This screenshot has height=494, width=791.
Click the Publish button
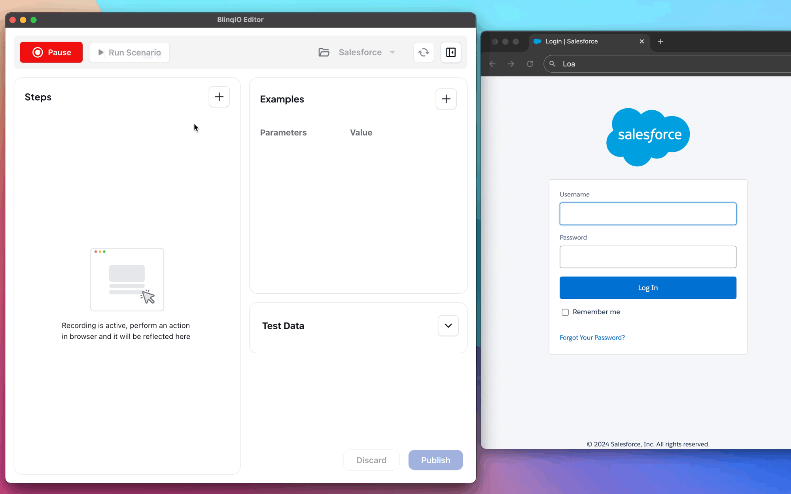pyautogui.click(x=435, y=460)
